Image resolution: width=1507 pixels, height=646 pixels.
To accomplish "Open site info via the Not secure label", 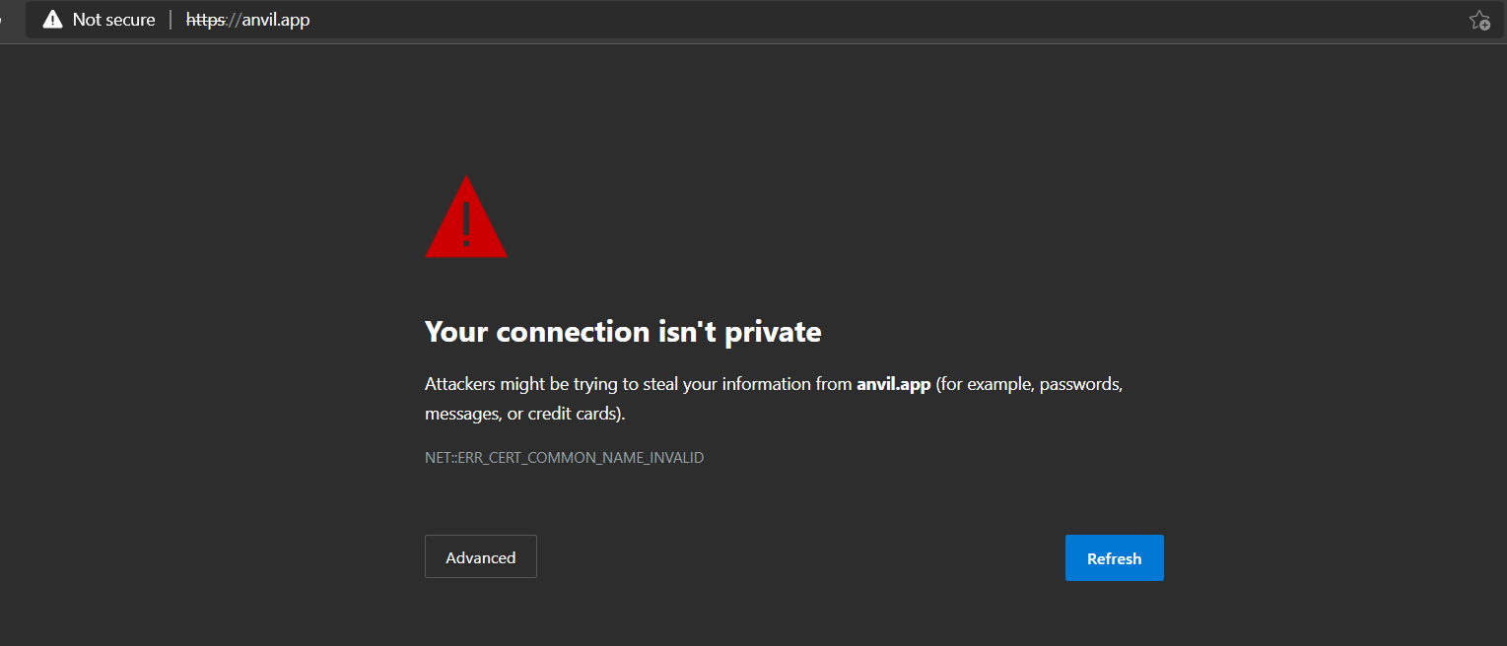I will pos(114,20).
